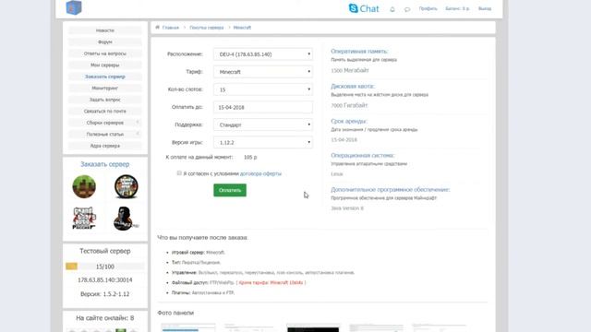
Task: Open the first panel photo thumbnail
Action: click(188, 327)
